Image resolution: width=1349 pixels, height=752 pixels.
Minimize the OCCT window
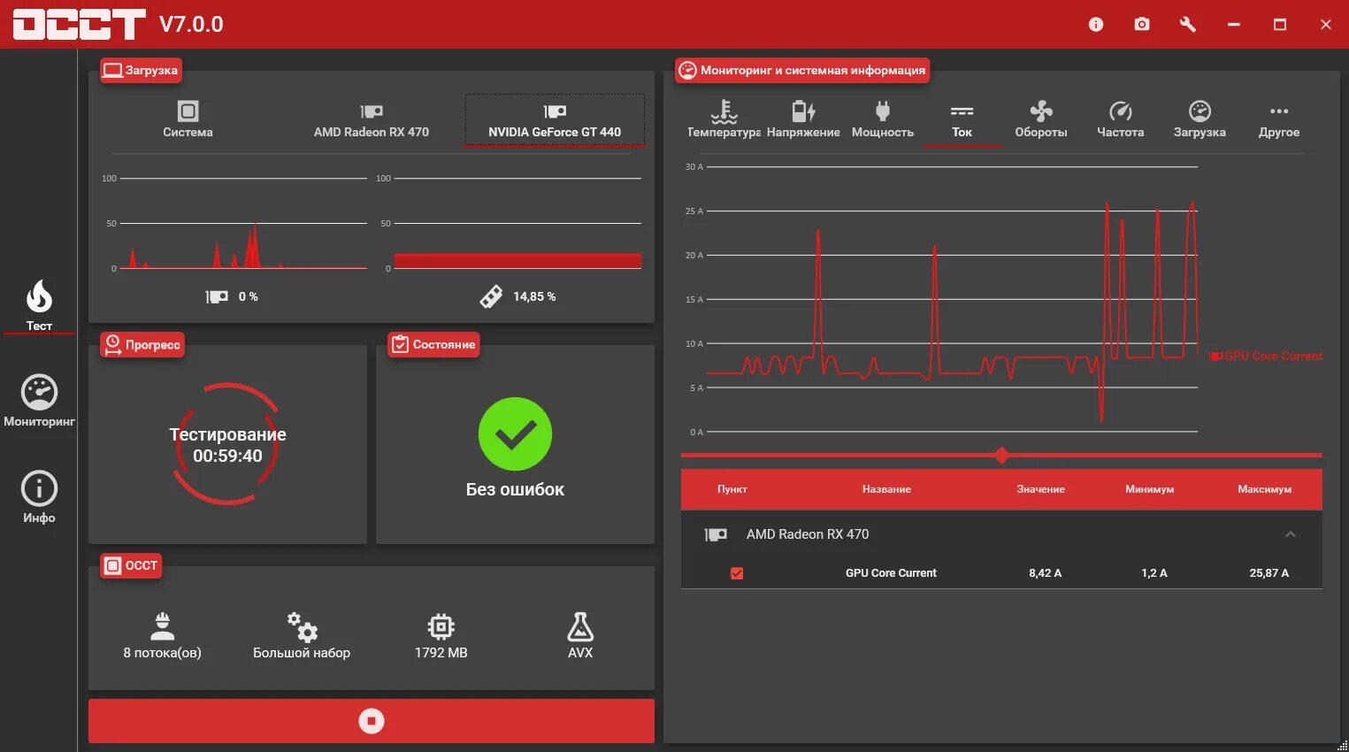point(1234,25)
